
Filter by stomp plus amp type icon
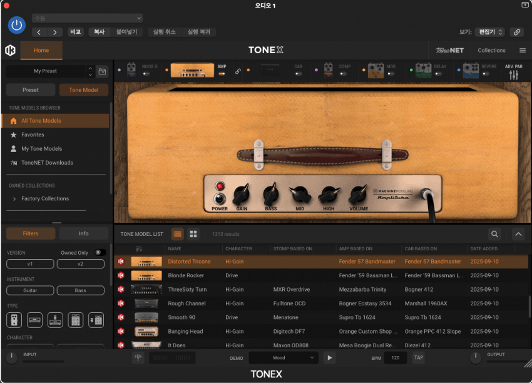(x=55, y=320)
